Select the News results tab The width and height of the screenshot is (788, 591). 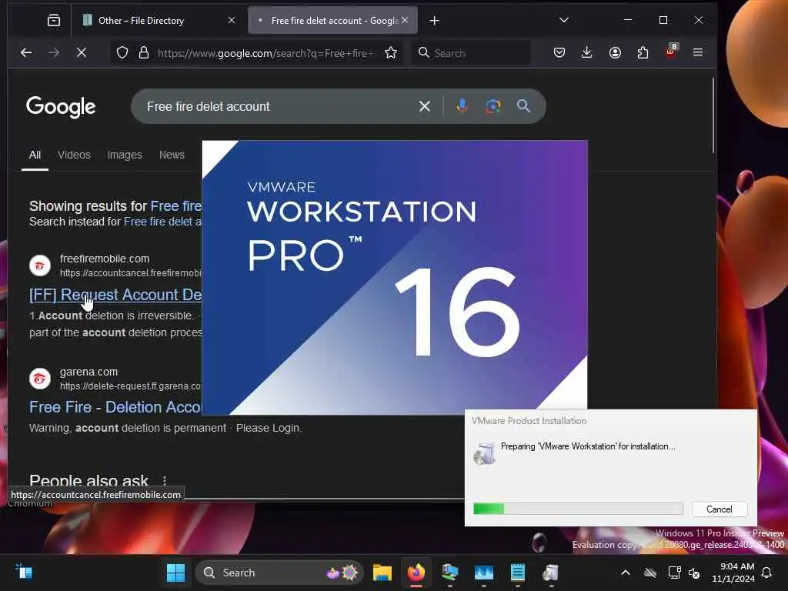pyautogui.click(x=172, y=155)
